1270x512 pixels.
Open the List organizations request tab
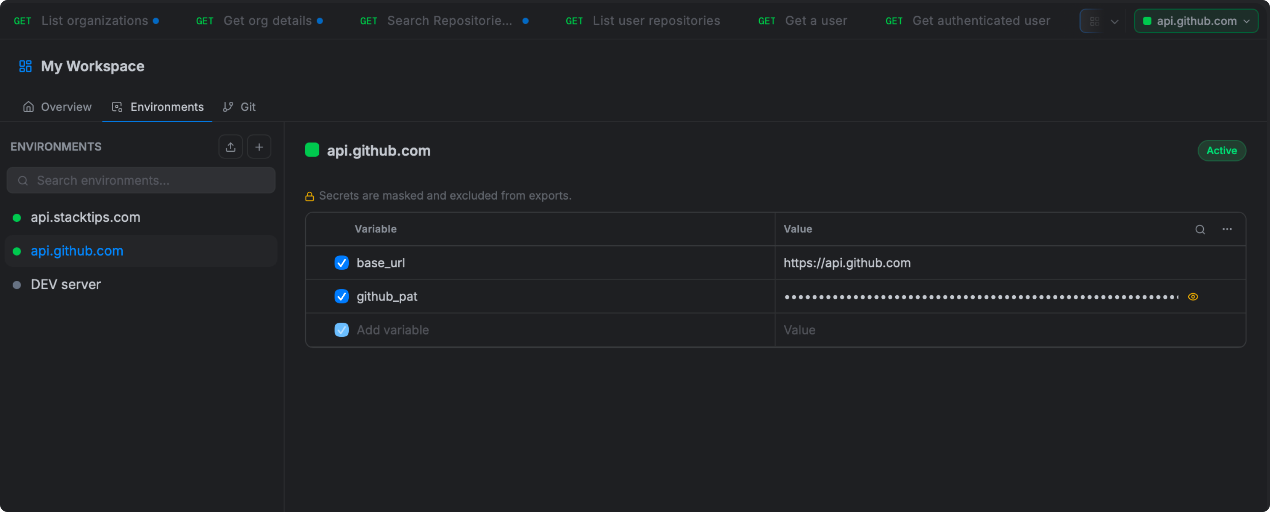(86, 21)
